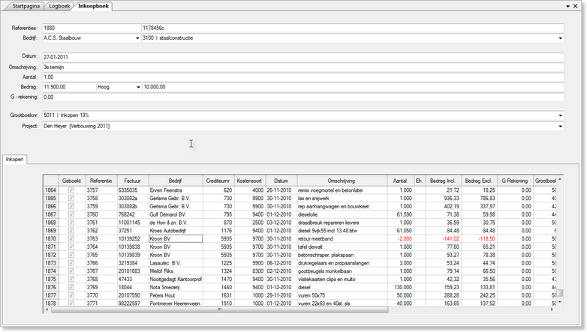Click the amount field 10.000,00
Screen dimensions: 587x332
[353, 87]
